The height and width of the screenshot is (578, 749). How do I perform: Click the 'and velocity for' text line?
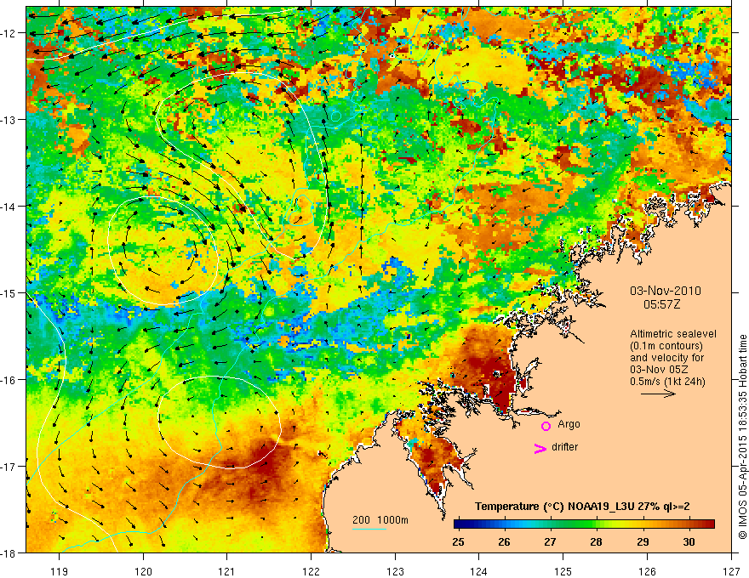click(666, 358)
